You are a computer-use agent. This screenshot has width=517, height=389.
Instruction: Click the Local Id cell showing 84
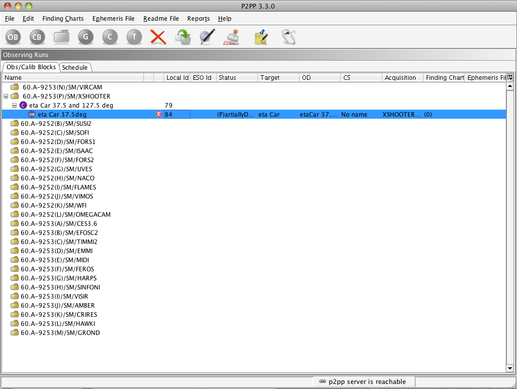point(177,115)
